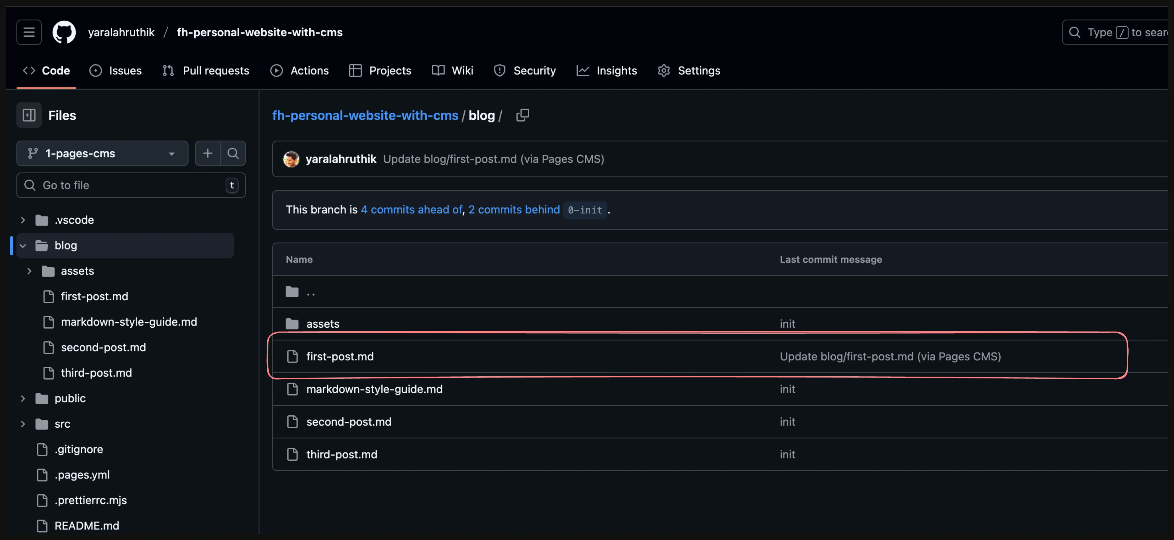Screen dimensions: 1174x540
Task: Collapse the blog folder in tree
Action: (23, 245)
